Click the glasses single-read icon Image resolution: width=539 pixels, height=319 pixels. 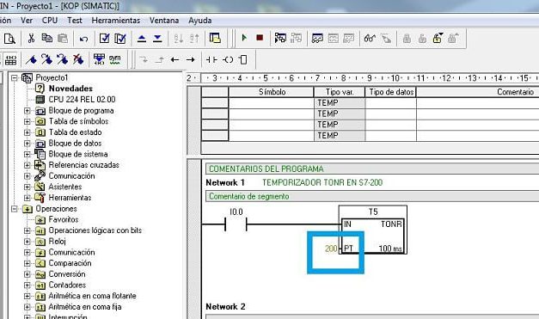(369, 38)
